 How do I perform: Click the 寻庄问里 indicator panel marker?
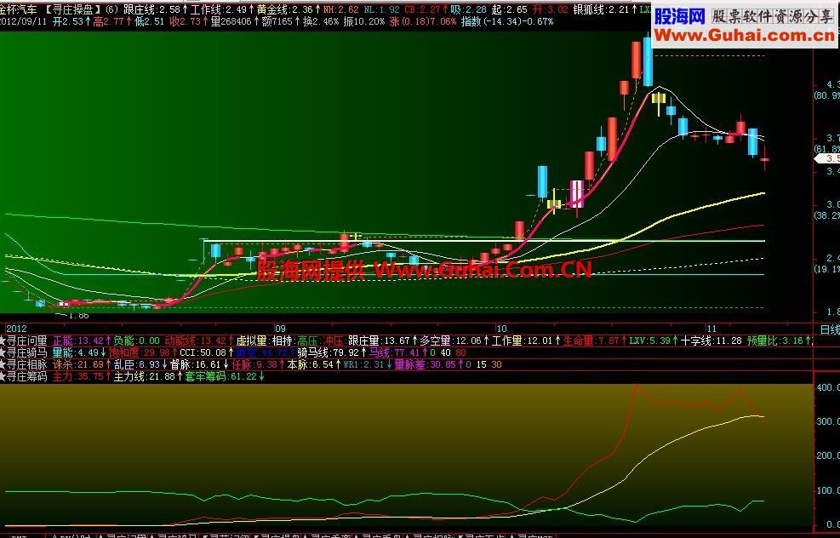point(26,340)
